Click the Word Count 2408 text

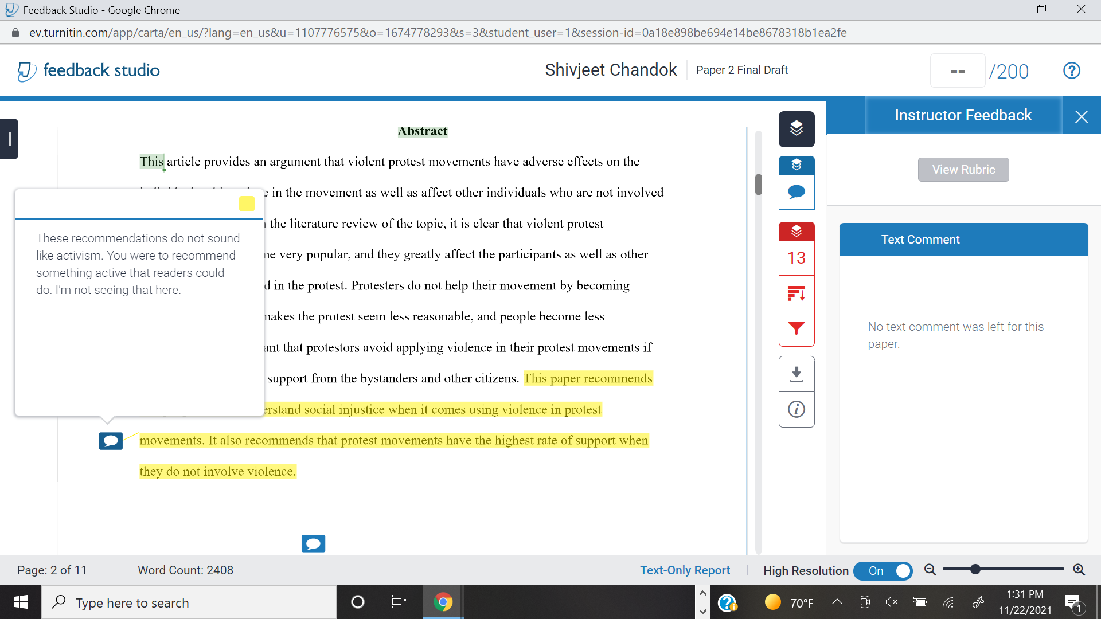(x=185, y=570)
